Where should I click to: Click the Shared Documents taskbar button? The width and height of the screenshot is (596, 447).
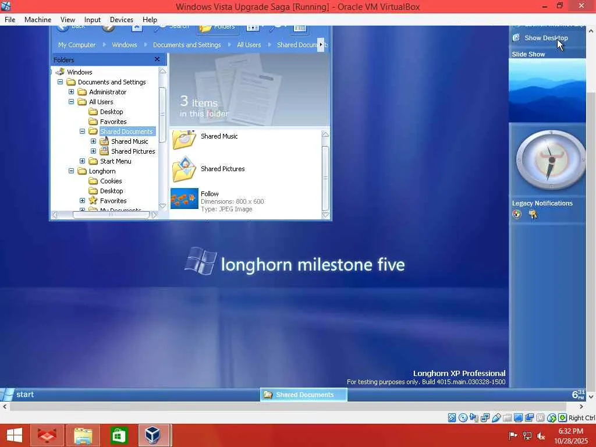click(304, 395)
